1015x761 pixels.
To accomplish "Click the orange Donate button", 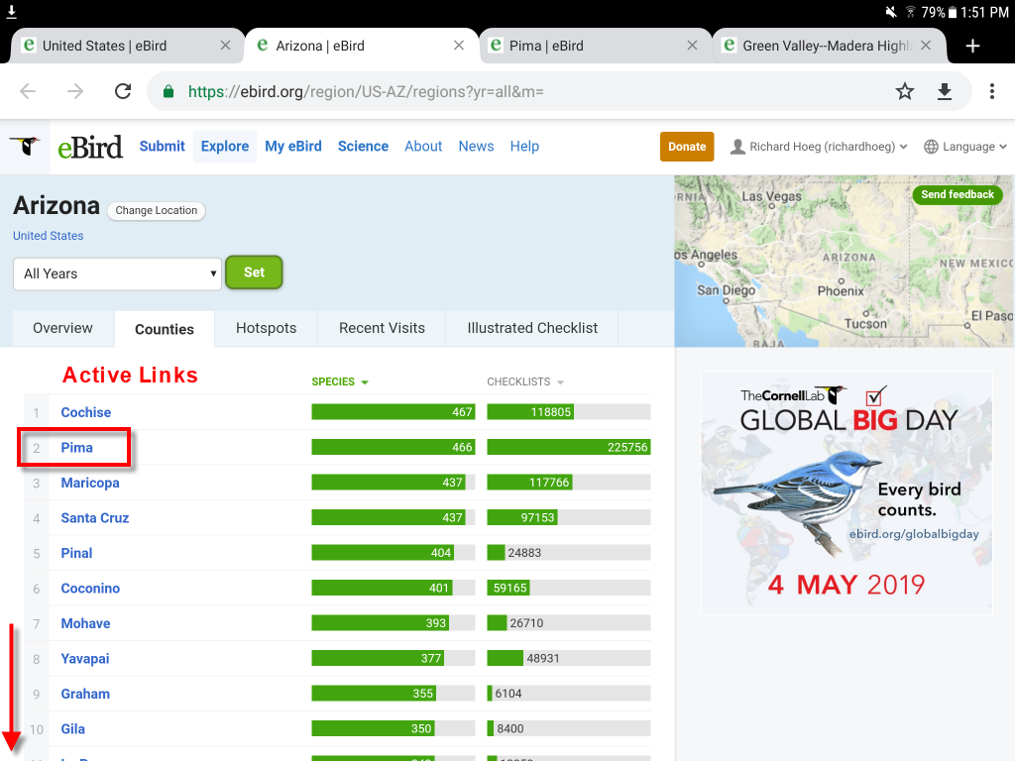I will click(x=687, y=147).
